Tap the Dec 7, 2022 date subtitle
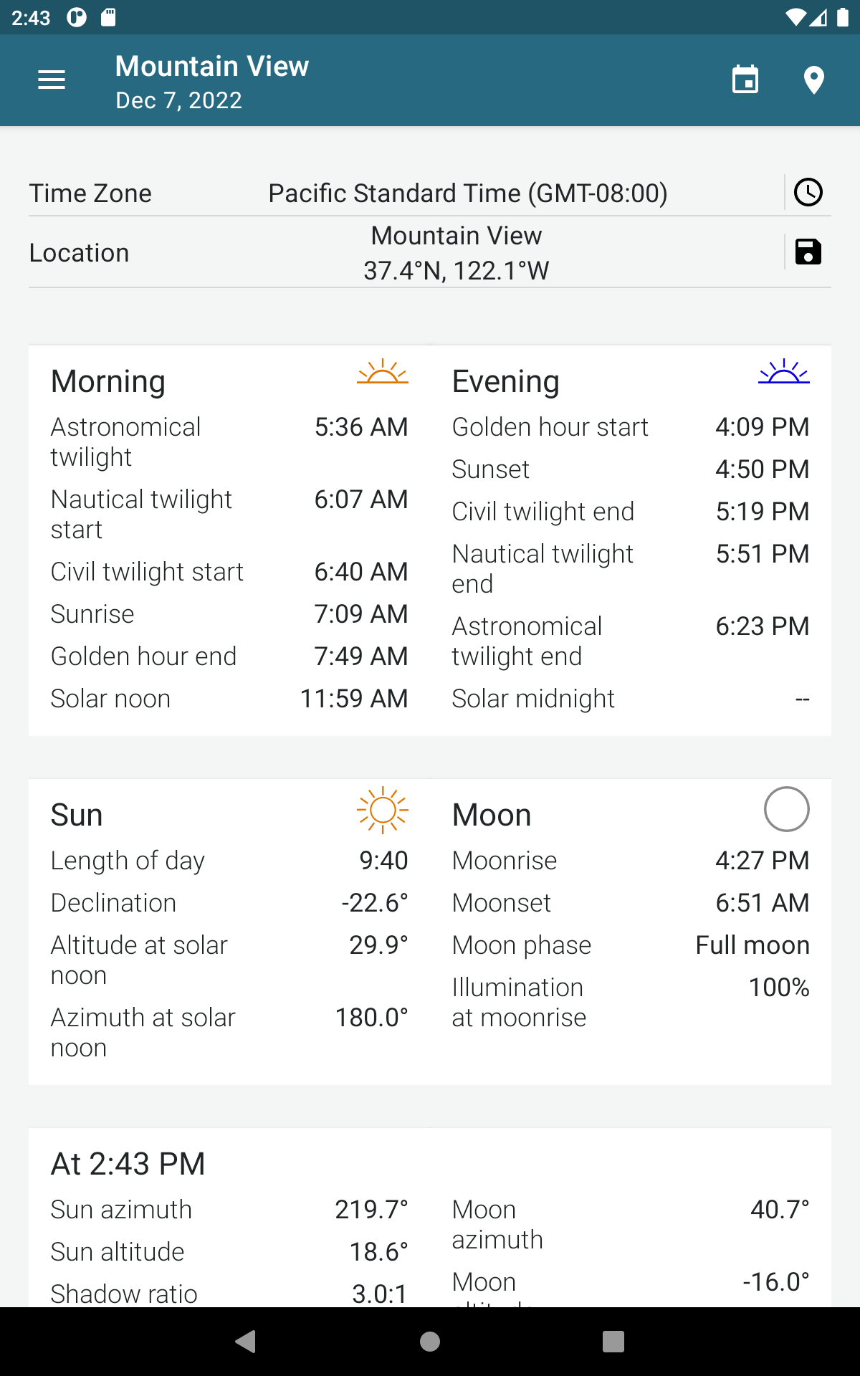 [179, 100]
